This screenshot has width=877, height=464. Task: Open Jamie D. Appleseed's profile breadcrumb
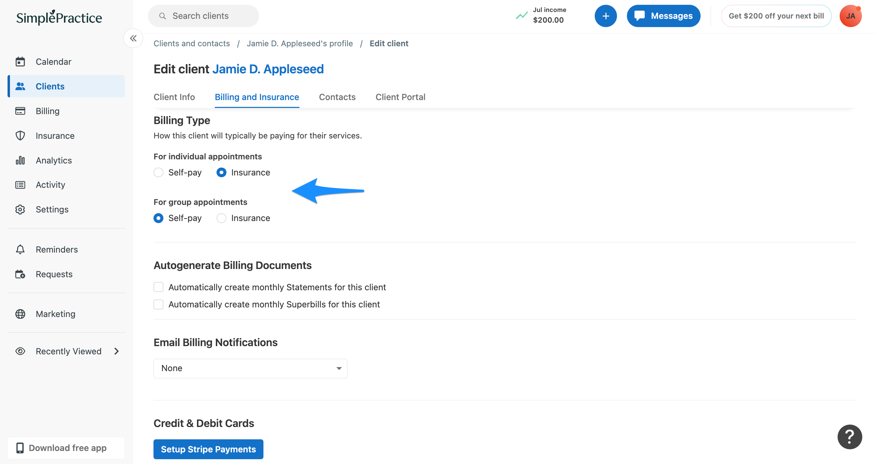[300, 44]
